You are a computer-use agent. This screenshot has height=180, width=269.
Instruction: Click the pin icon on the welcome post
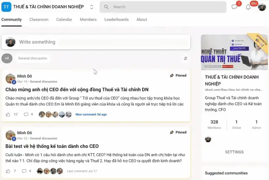click(x=171, y=76)
